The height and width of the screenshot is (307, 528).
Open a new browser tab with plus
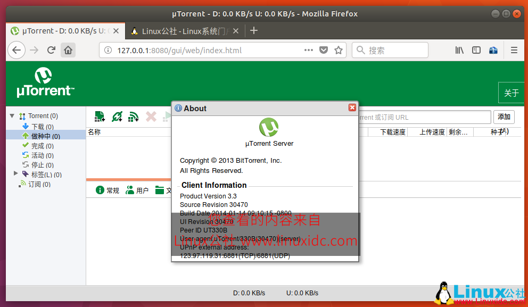(x=254, y=31)
